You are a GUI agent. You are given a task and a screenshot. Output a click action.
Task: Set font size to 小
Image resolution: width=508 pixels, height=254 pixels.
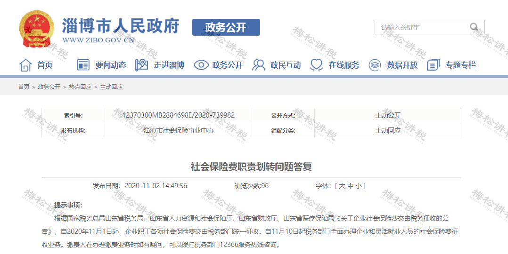coord(358,186)
